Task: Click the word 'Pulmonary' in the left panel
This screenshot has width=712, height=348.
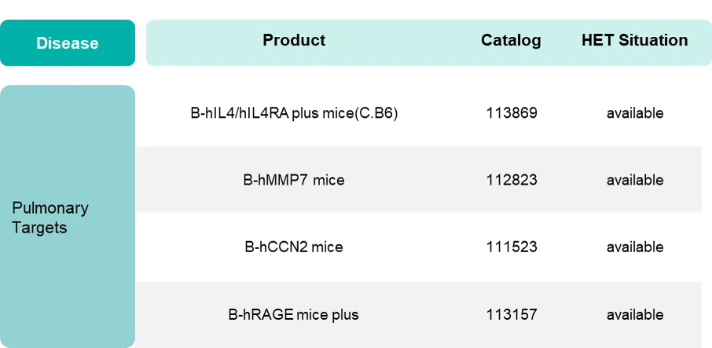Action: coord(50,209)
